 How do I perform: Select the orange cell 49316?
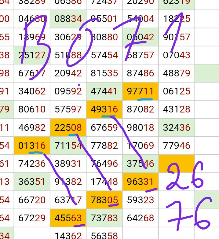pyautogui.click(x=104, y=109)
